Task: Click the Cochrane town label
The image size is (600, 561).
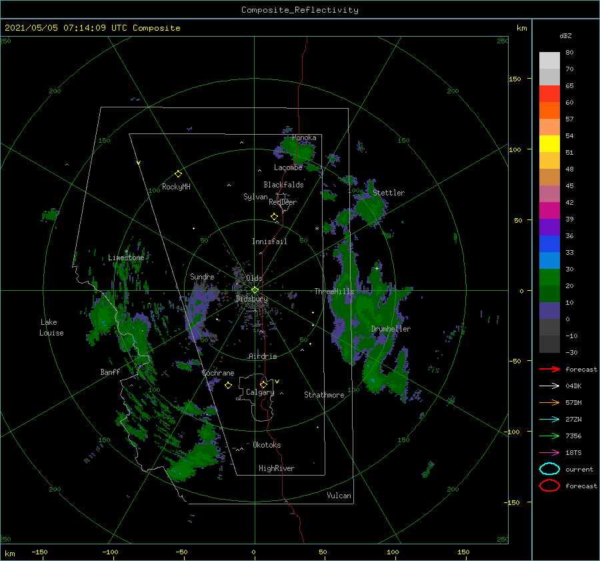Action: tap(218, 373)
